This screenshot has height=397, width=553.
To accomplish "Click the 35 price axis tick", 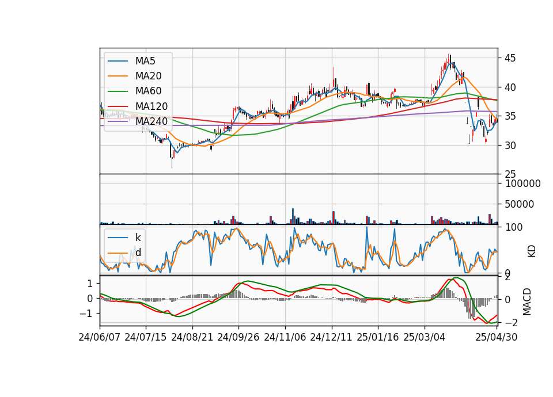I will click(x=510, y=116).
